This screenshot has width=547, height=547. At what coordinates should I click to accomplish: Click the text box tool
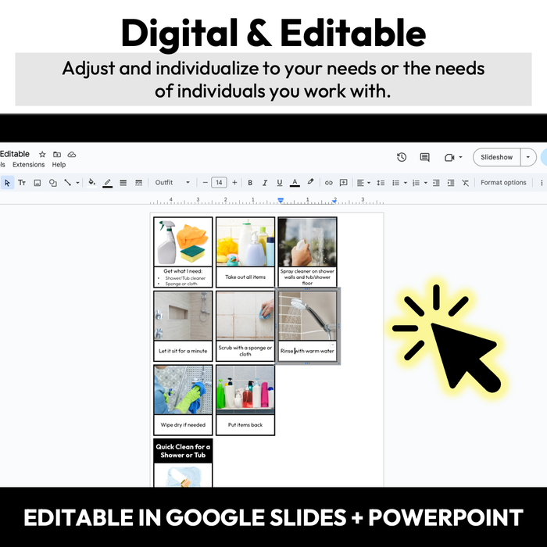point(22,183)
